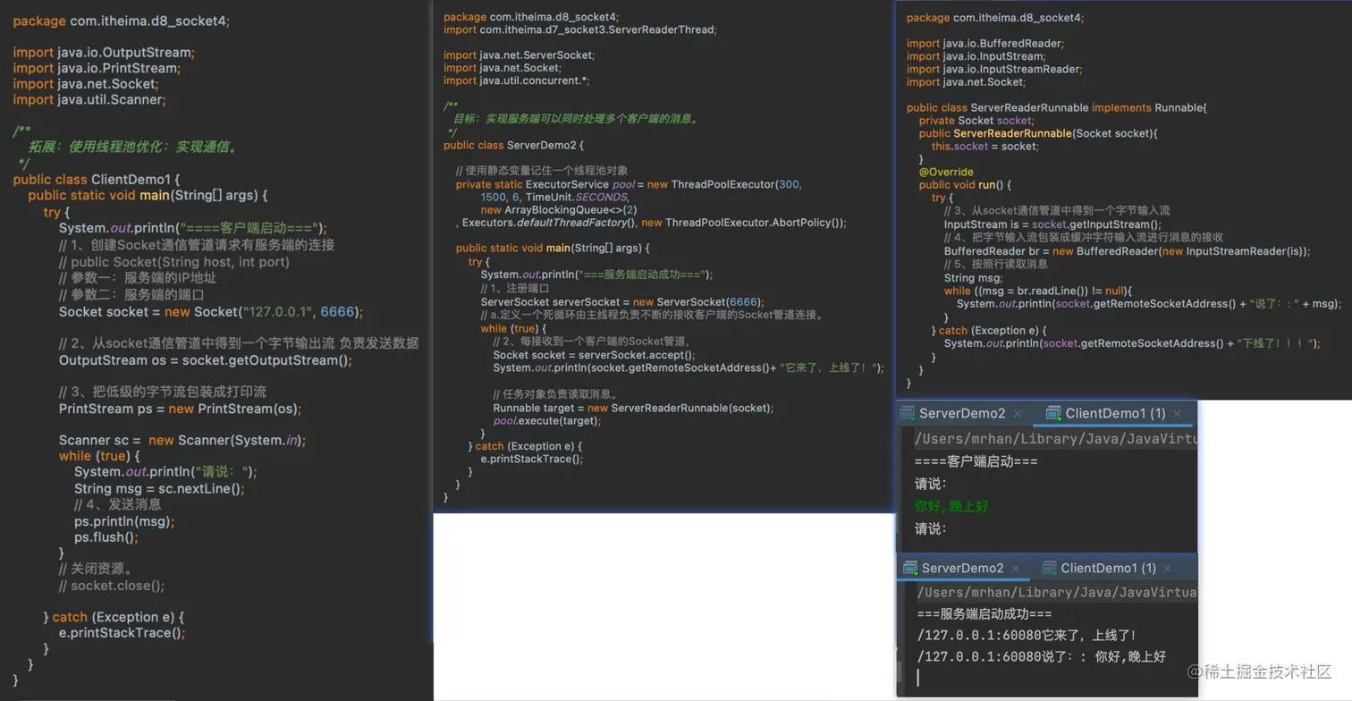
Task: Click the import of com.itheima.d7_socket3.ServerReaderThread
Action: 580,30
